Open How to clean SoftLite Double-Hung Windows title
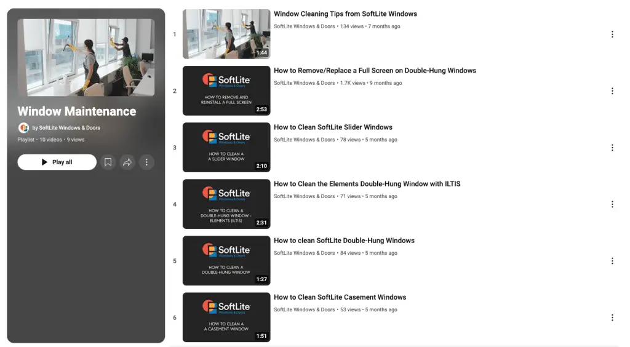This screenshot has height=347, width=630. click(345, 241)
